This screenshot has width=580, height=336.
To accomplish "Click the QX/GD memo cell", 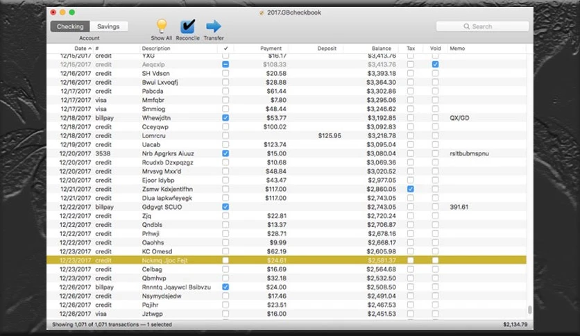I will (x=459, y=118).
